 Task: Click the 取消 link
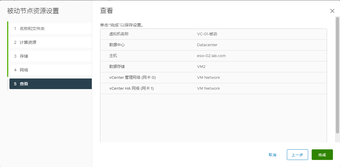[272, 155]
